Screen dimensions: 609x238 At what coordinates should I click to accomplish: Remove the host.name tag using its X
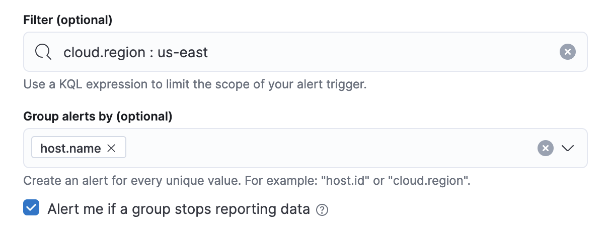[112, 148]
